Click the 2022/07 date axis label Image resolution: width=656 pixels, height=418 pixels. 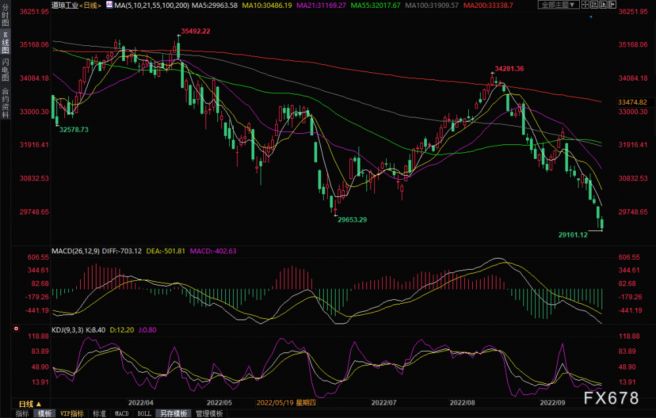click(384, 403)
